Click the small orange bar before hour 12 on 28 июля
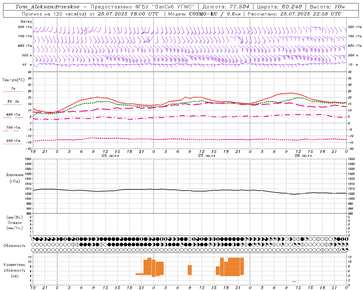The width and height of the screenshot is (363, 290). point(294,282)
